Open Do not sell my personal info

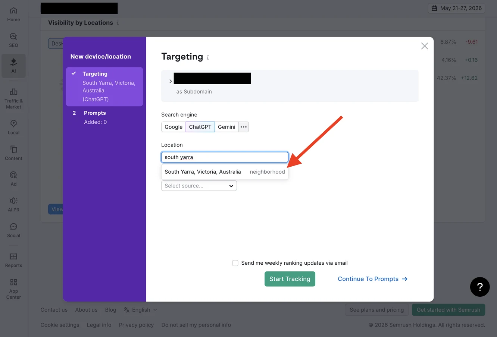(x=196, y=325)
